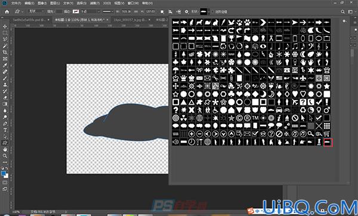Open the screen mode options in toolbar
The height and width of the screenshot is (216, 358).
[x=5, y=189]
